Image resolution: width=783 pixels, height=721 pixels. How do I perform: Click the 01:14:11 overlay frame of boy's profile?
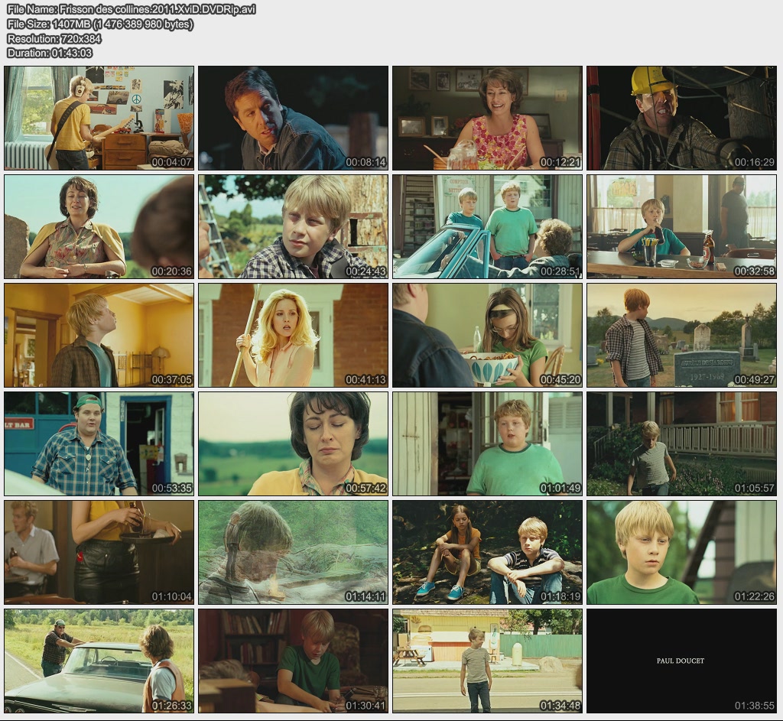(x=293, y=553)
